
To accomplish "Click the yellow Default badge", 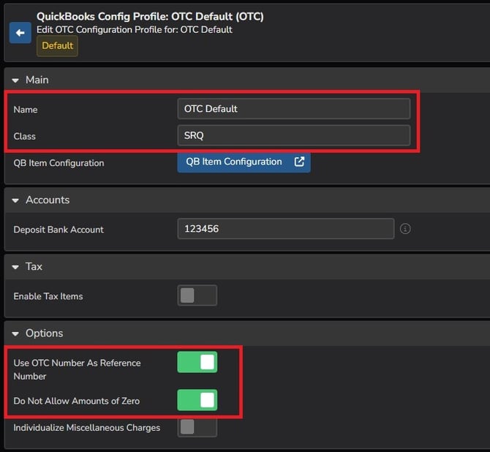I will 57,45.
